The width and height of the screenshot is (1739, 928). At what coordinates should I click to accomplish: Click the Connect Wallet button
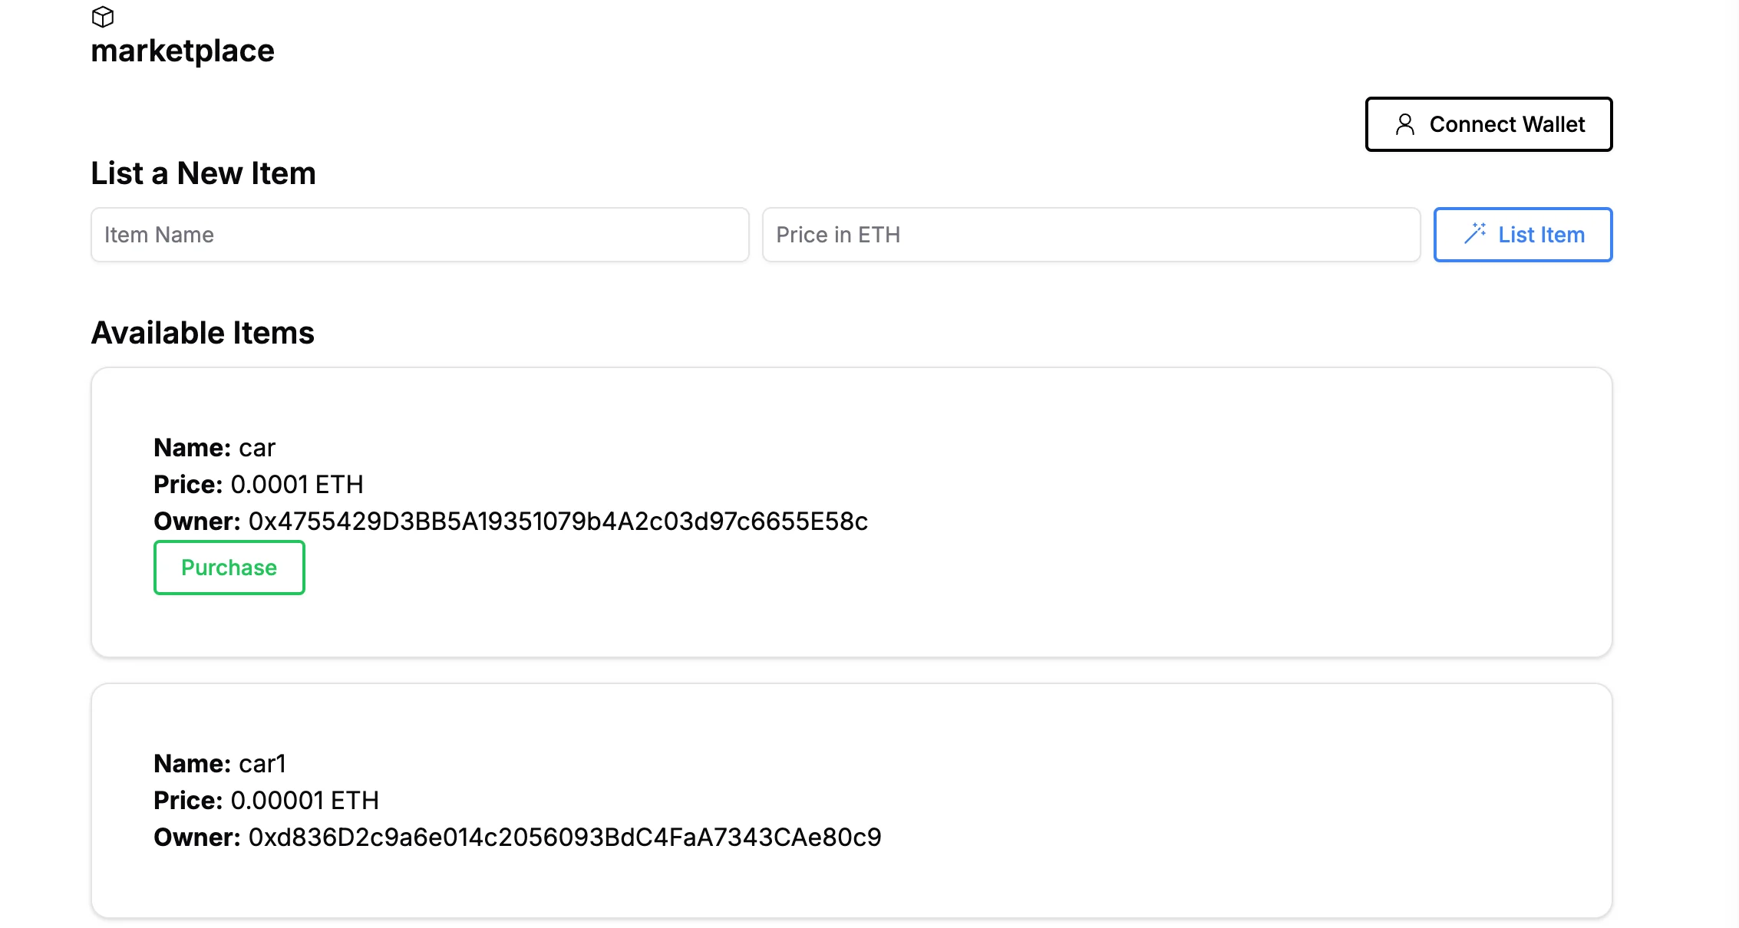coord(1489,123)
